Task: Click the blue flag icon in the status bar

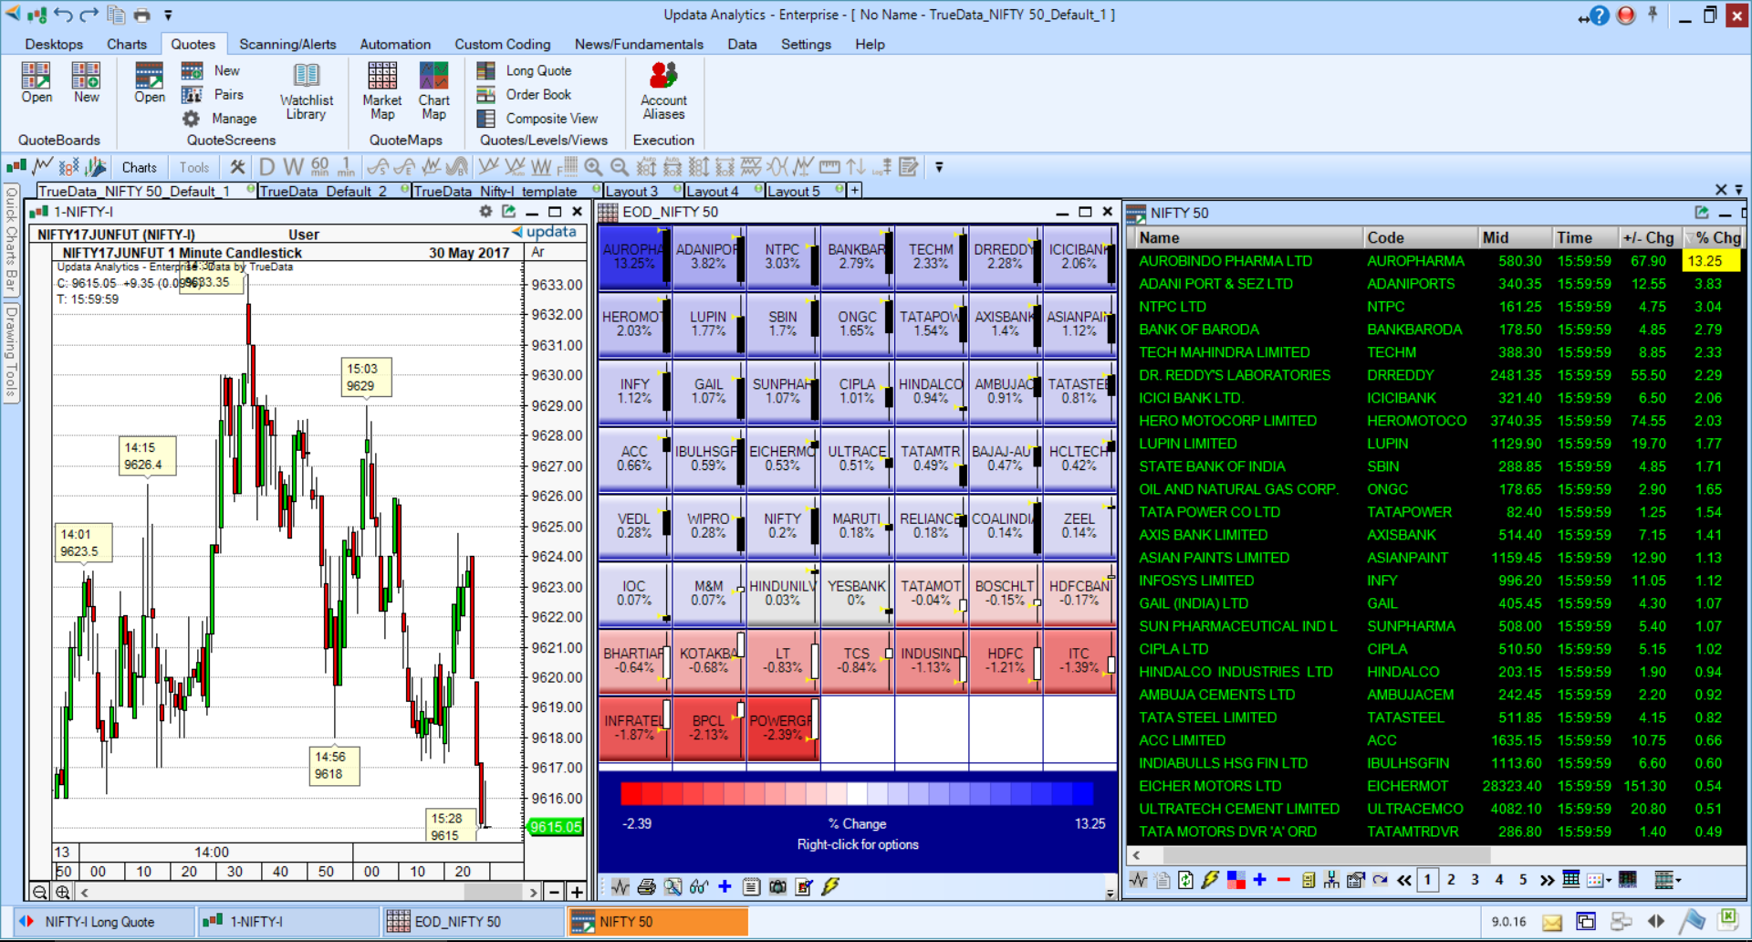Action: pyautogui.click(x=1693, y=921)
